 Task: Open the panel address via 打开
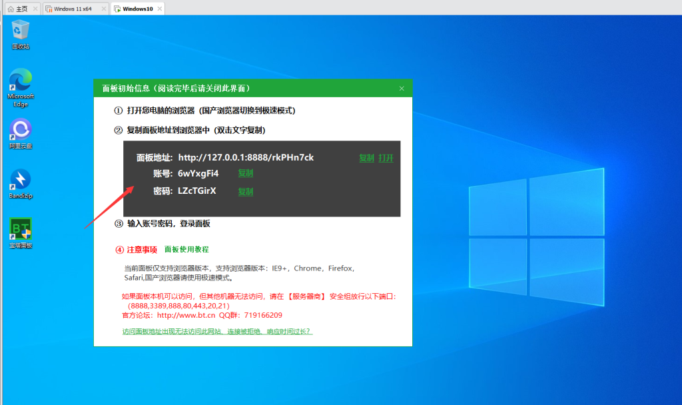click(x=386, y=158)
